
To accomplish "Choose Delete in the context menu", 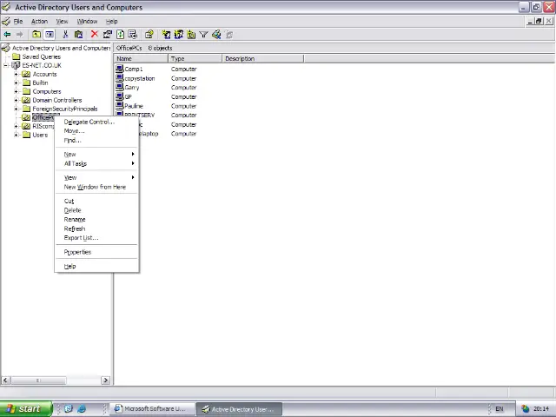I will point(96,210).
